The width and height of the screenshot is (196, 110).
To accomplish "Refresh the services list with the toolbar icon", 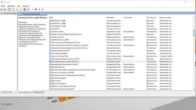I will coord(17,9).
